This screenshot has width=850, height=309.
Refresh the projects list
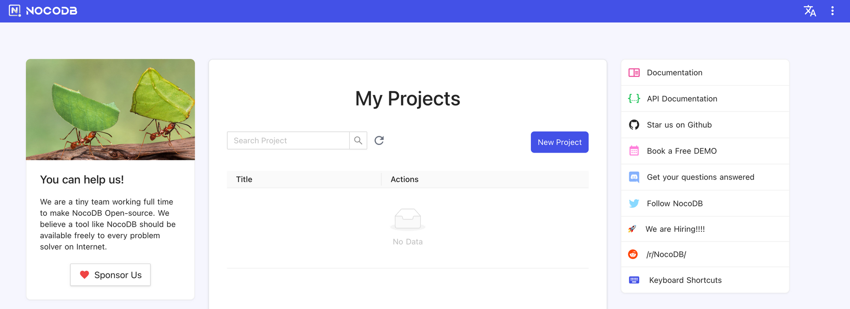click(x=379, y=140)
